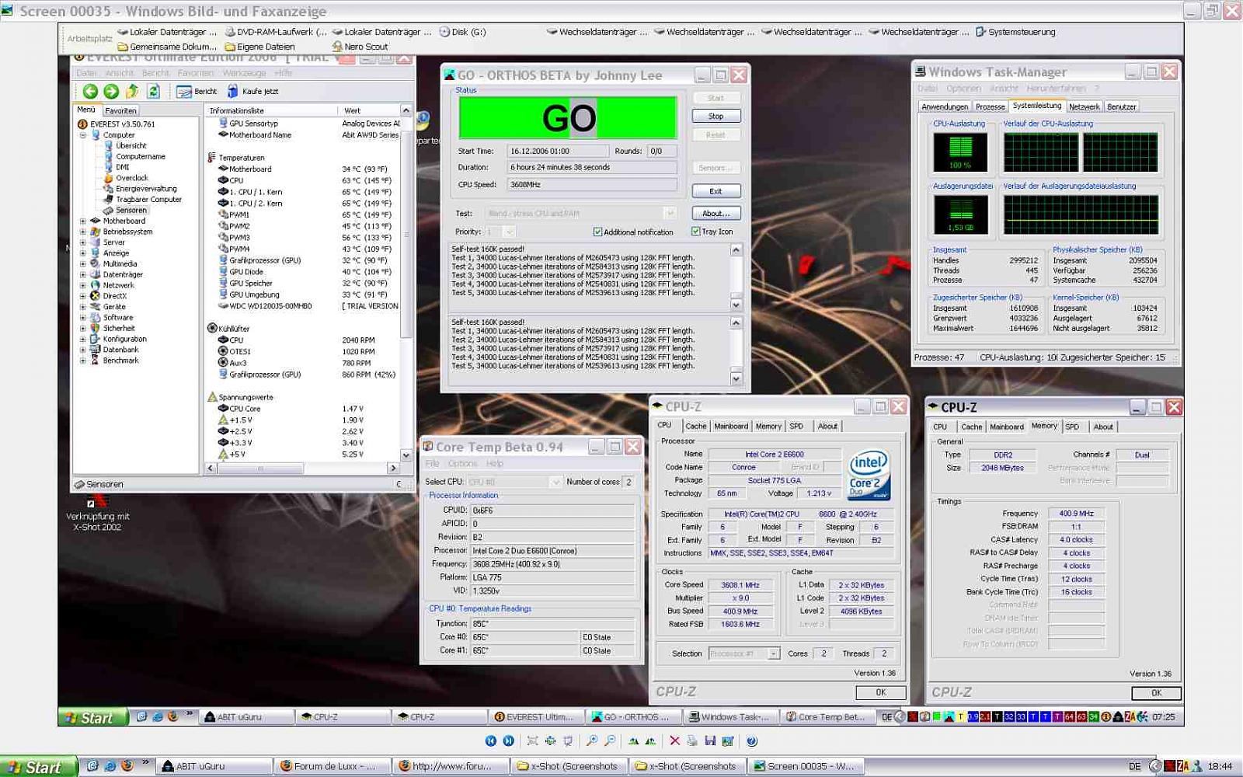Screen dimensions: 1243x777
Task: Open Options menu in Core Temp
Action: point(462,463)
